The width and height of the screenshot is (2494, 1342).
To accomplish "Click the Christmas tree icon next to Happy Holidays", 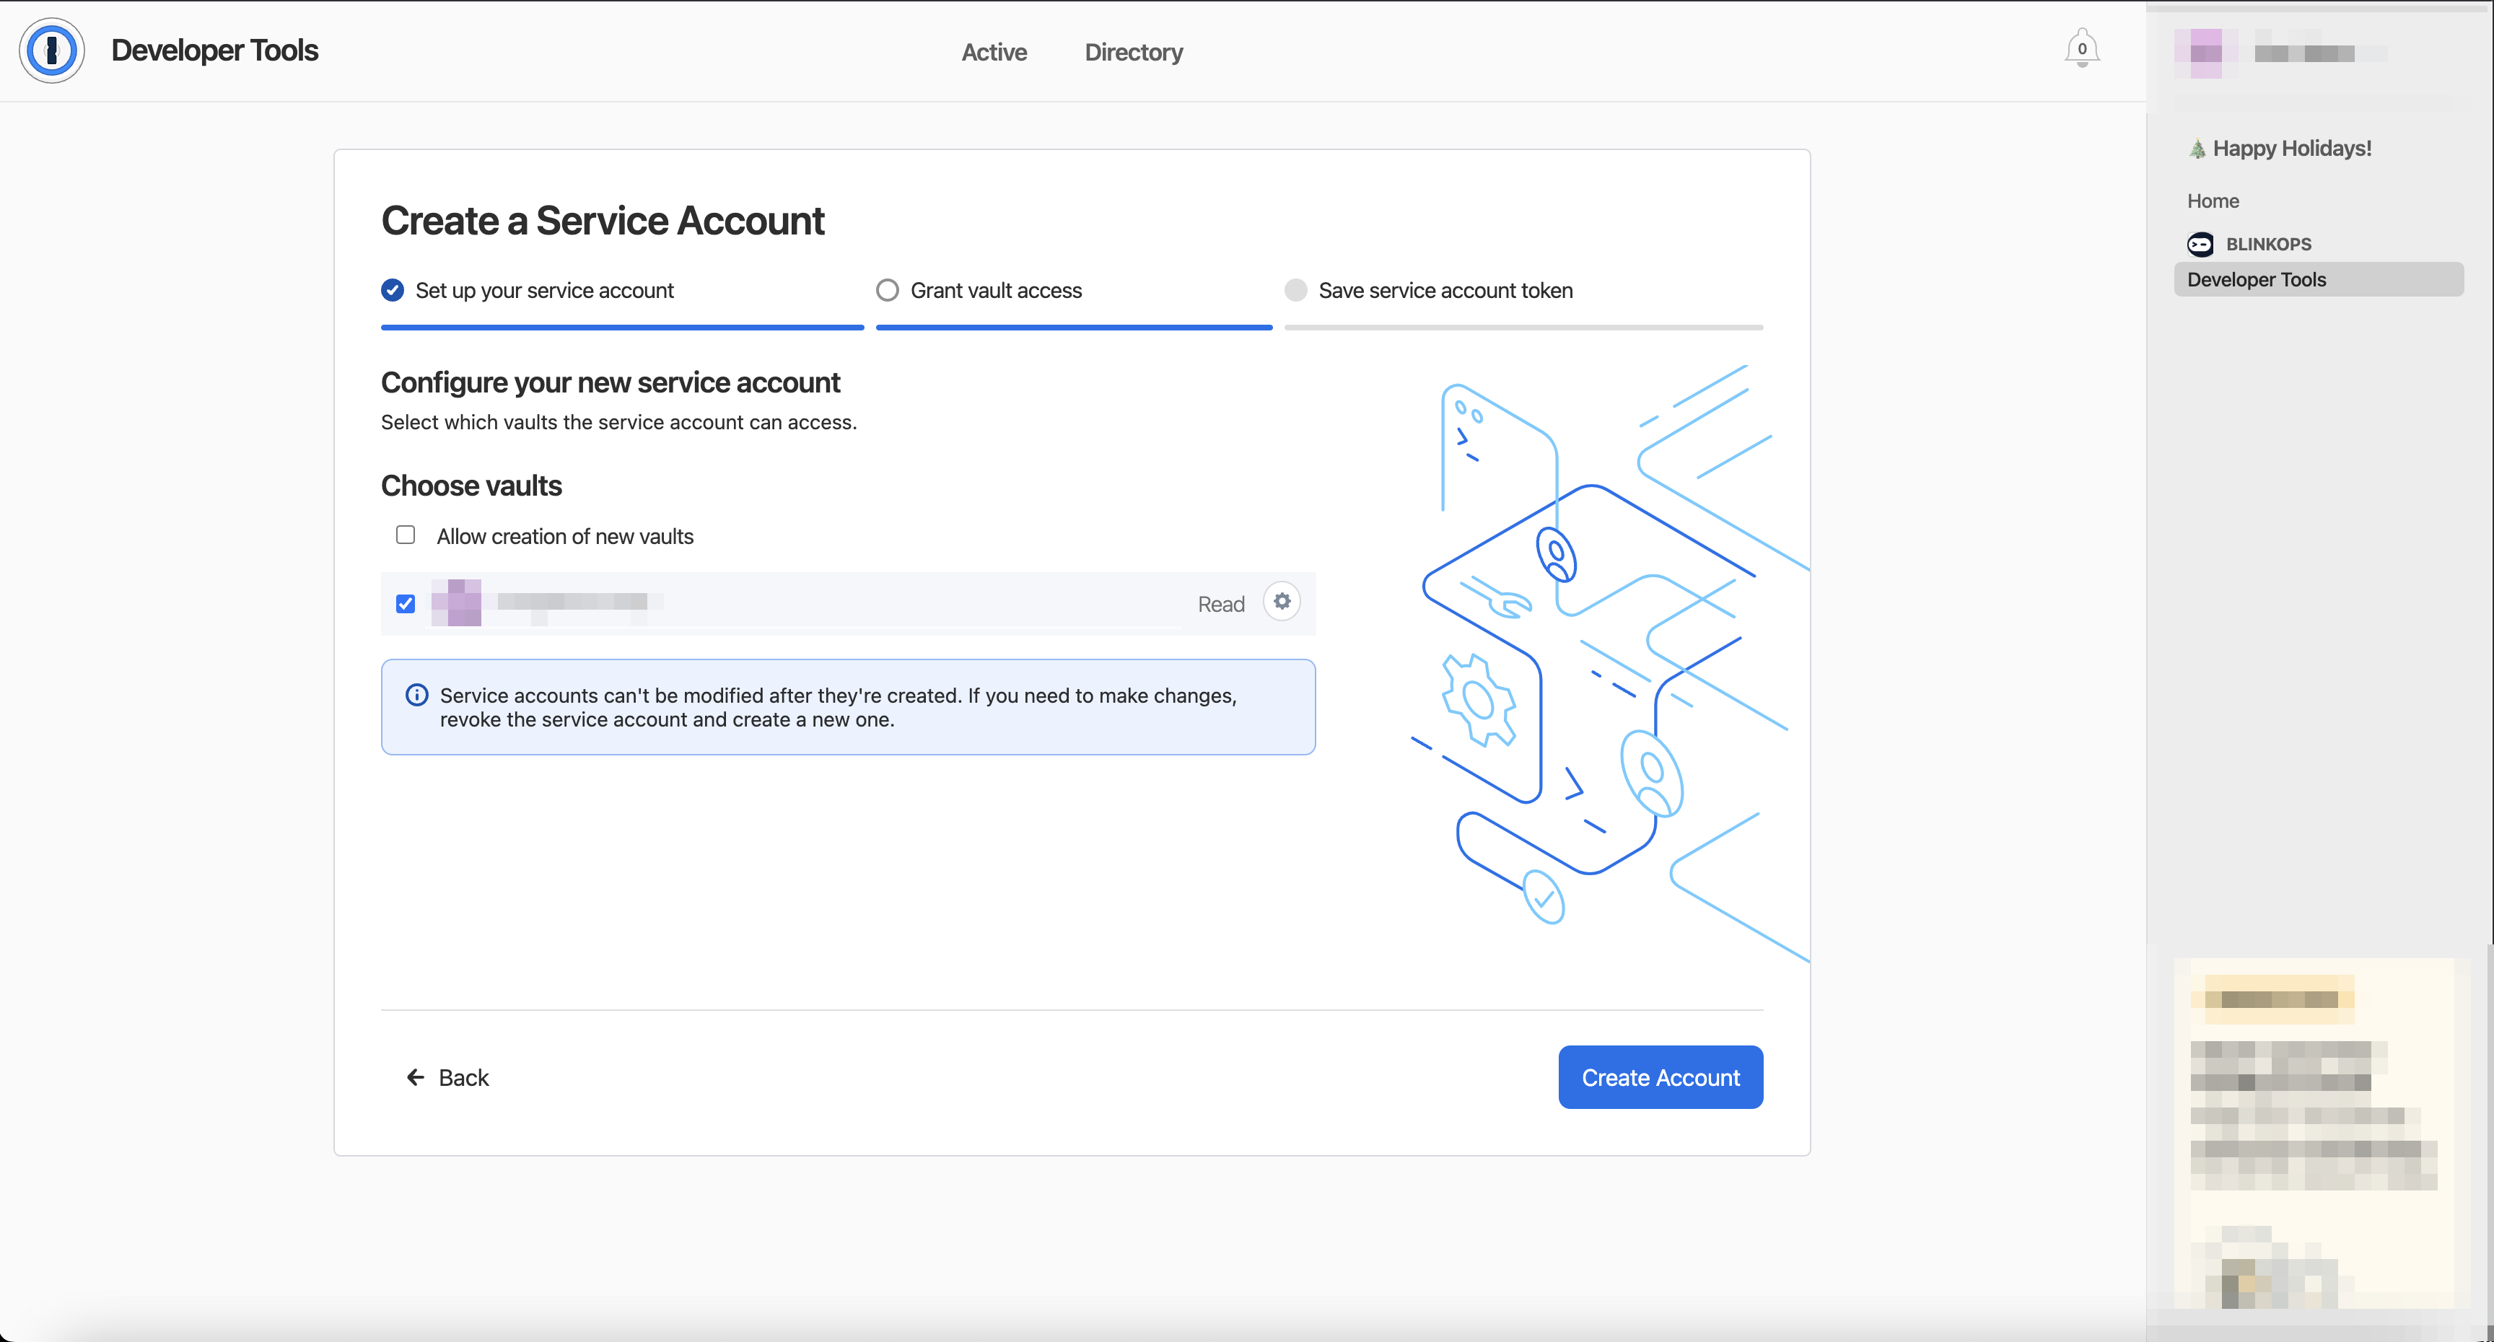I will point(2196,147).
